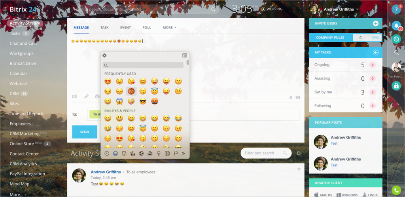Open the Company Pulse percentage indicator
Viewport: 405px width, 197px height.
coord(375,38)
